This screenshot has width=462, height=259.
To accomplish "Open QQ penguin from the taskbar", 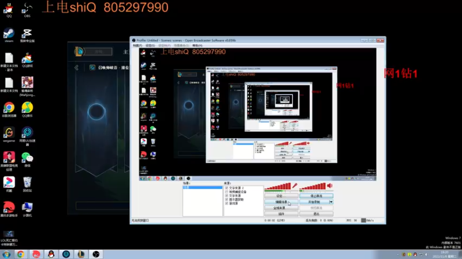I will 51,254.
